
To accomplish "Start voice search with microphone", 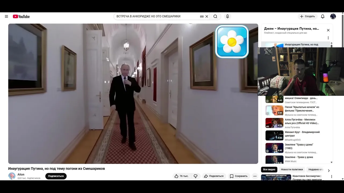I will [227, 16].
